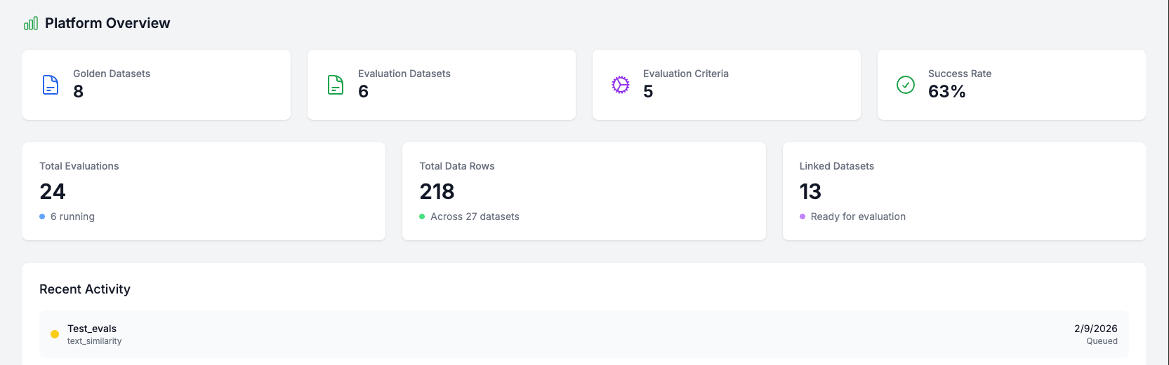
Task: Click the yellow status dot for Test_evals
Action: point(55,334)
